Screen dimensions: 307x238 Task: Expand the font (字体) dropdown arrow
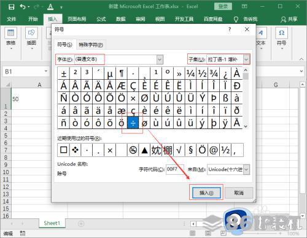[x=160, y=60]
